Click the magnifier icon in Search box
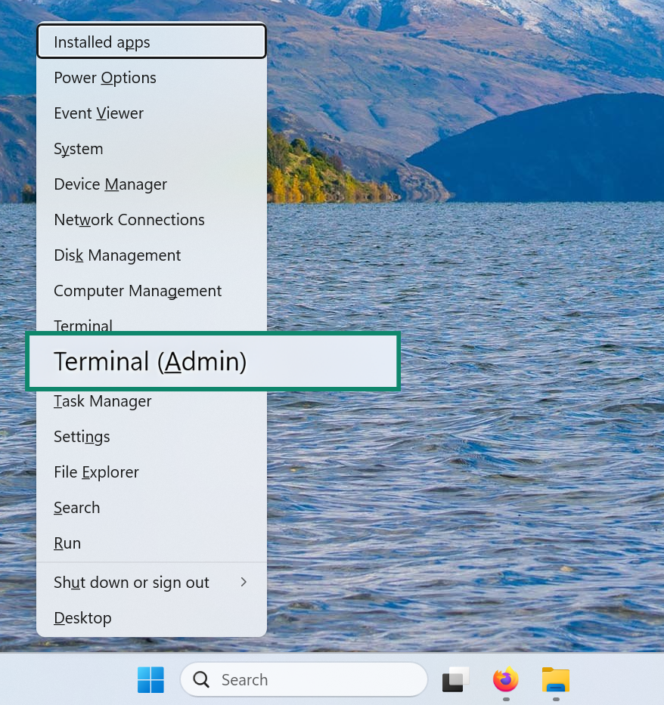 click(x=201, y=679)
